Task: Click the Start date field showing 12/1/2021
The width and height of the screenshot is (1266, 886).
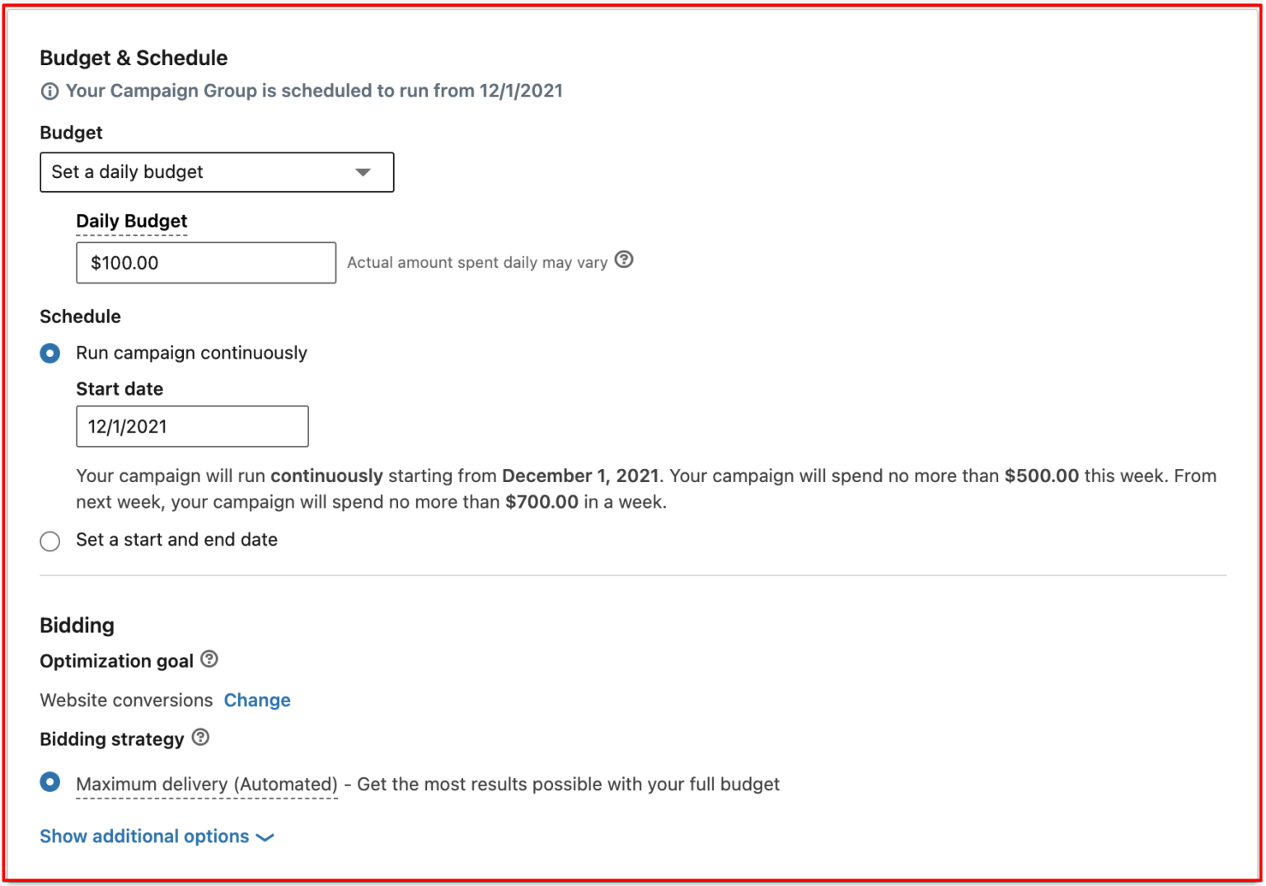Action: (191, 426)
